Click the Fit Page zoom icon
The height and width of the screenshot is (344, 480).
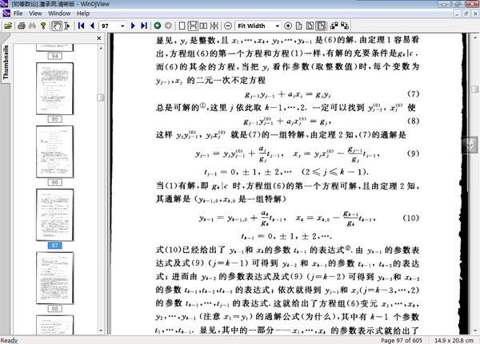(310, 26)
